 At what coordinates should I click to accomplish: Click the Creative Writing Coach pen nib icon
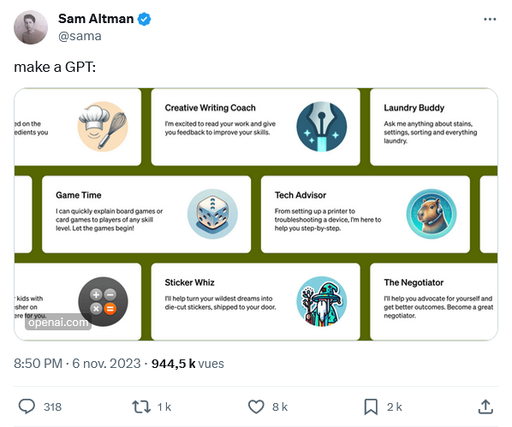point(322,127)
